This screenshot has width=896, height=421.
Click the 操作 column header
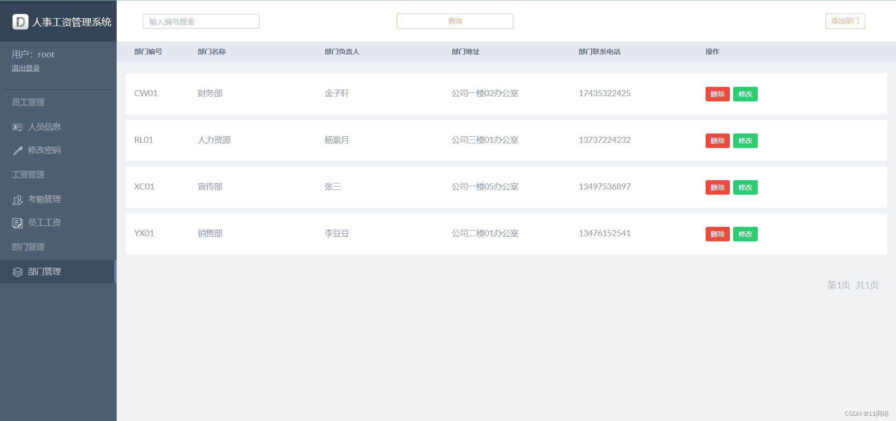712,52
